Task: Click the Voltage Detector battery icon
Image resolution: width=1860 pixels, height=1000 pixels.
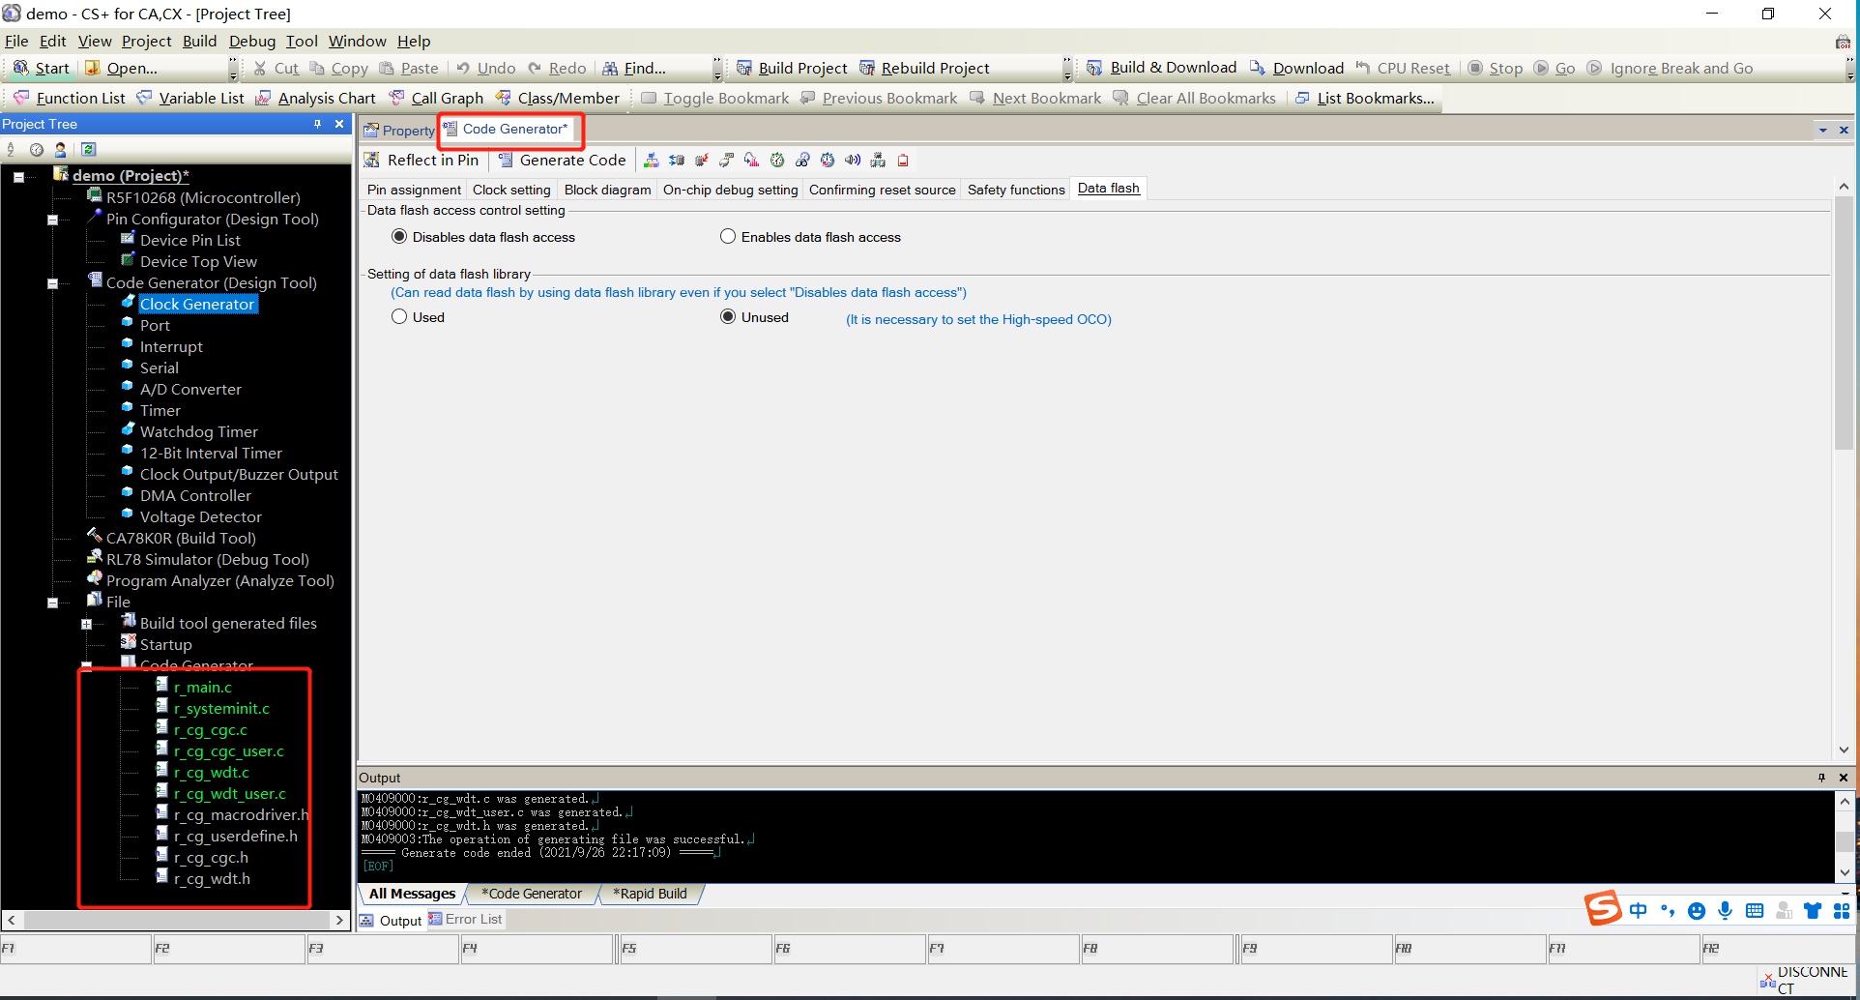Action: [903, 161]
